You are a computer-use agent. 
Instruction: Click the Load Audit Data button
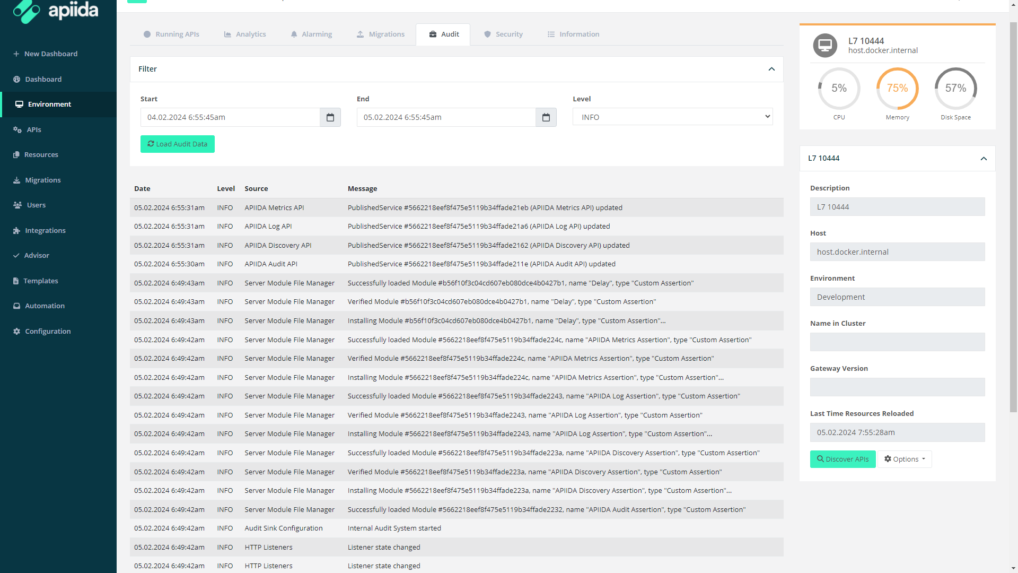click(x=178, y=144)
